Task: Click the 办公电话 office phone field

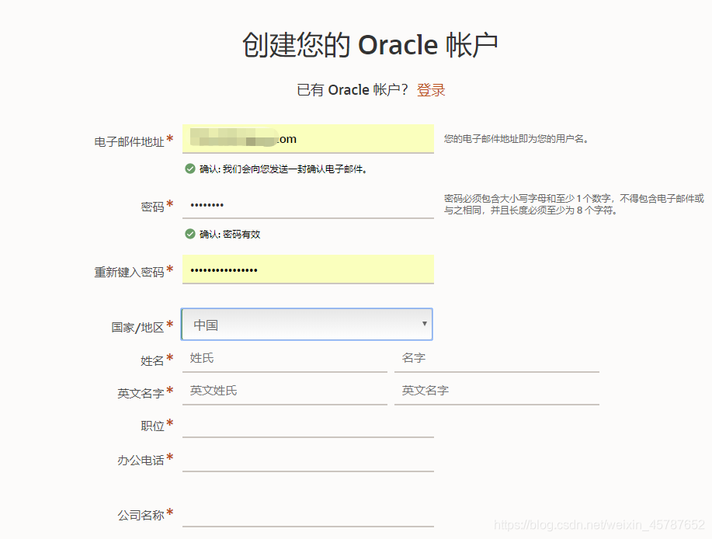Action: point(308,459)
